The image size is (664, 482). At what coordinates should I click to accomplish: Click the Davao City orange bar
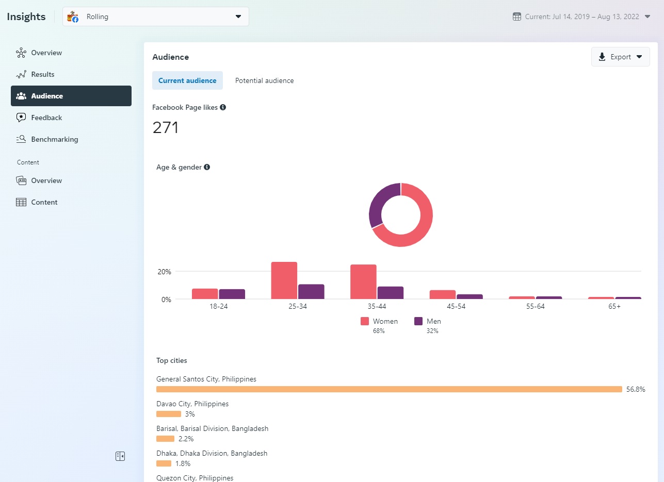coord(169,414)
